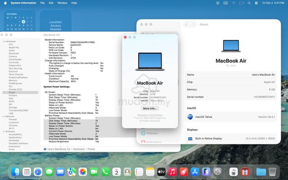
Task: Open Photos app in the Dock
Action: 83,172
